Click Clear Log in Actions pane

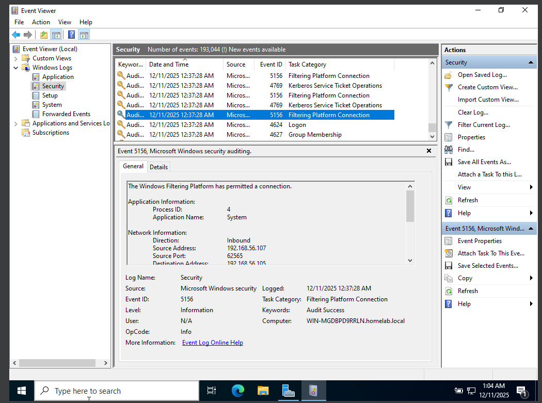coord(472,112)
